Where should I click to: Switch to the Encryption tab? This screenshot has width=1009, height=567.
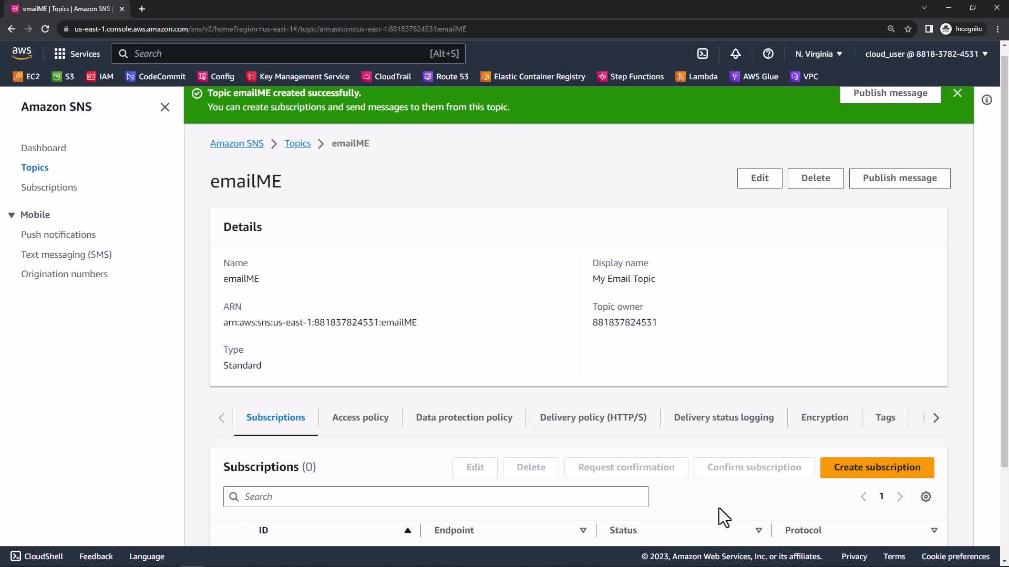pos(824,417)
